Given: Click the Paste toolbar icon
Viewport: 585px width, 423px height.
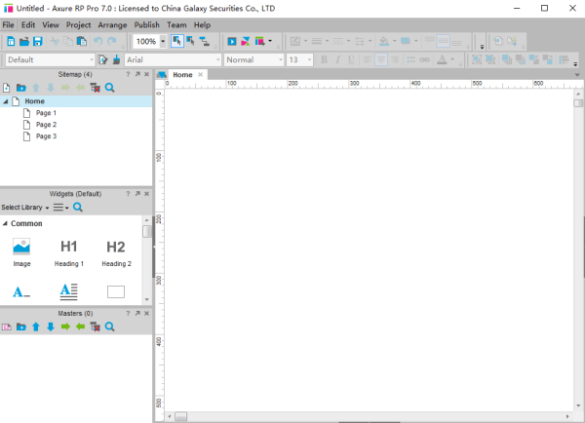Looking at the screenshot, I should point(82,41).
